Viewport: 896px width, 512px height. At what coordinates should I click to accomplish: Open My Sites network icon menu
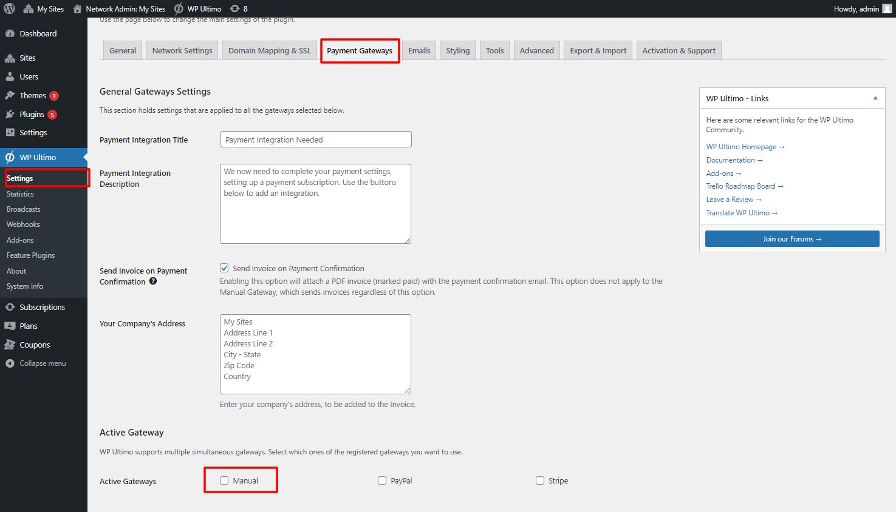pyautogui.click(x=29, y=8)
